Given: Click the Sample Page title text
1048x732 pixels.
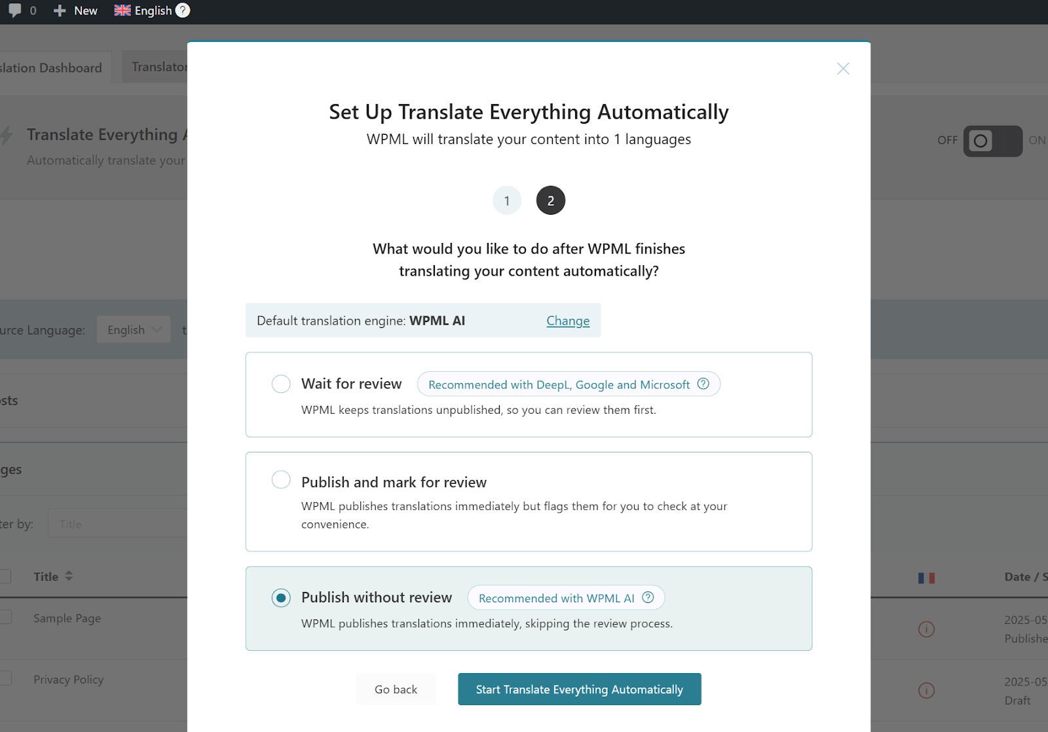Looking at the screenshot, I should pos(67,618).
